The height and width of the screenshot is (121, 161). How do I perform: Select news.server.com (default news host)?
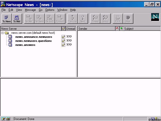click(33, 33)
